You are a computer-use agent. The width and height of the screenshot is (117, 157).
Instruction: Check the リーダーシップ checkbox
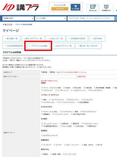(x=56, y=90)
